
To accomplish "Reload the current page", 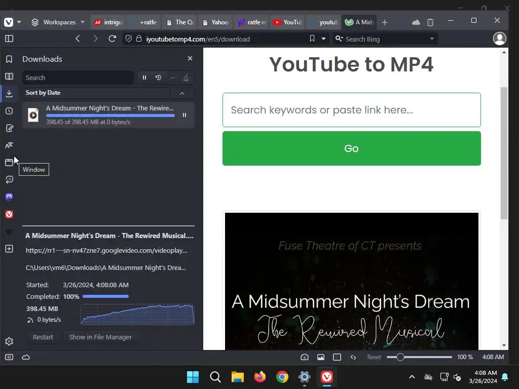I will [x=112, y=38].
